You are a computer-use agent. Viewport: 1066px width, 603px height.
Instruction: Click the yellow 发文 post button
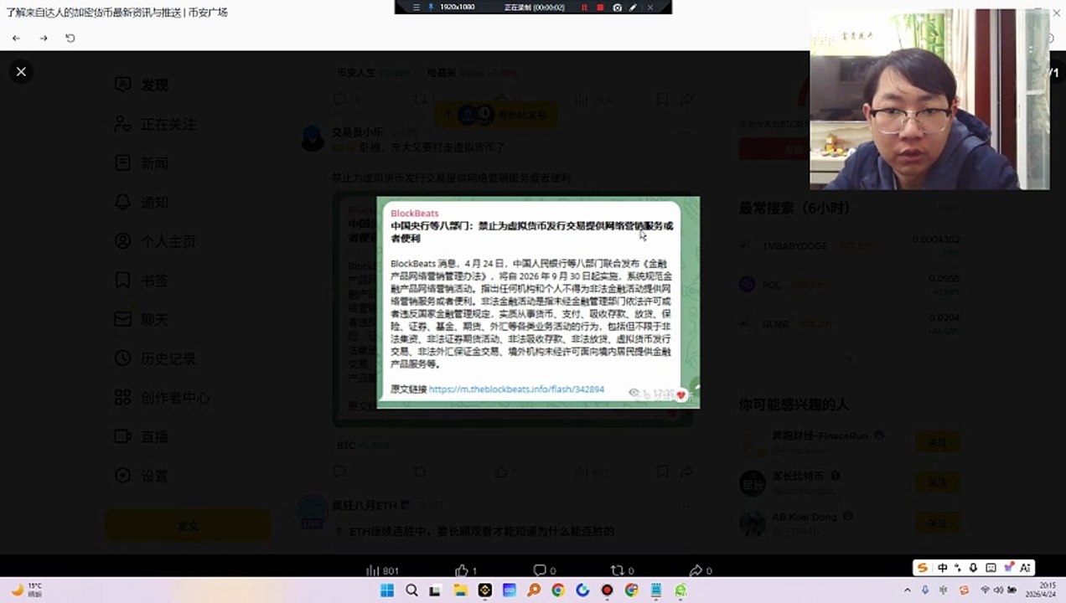(x=188, y=526)
